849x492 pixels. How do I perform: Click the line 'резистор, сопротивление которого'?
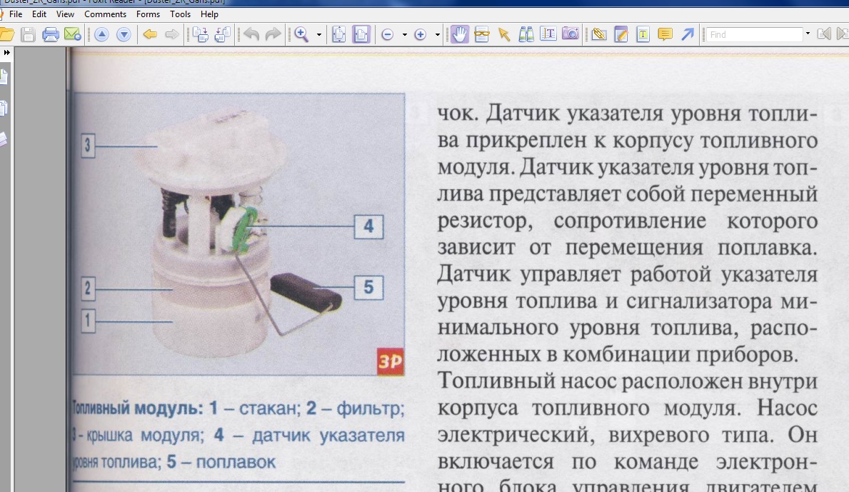627,220
